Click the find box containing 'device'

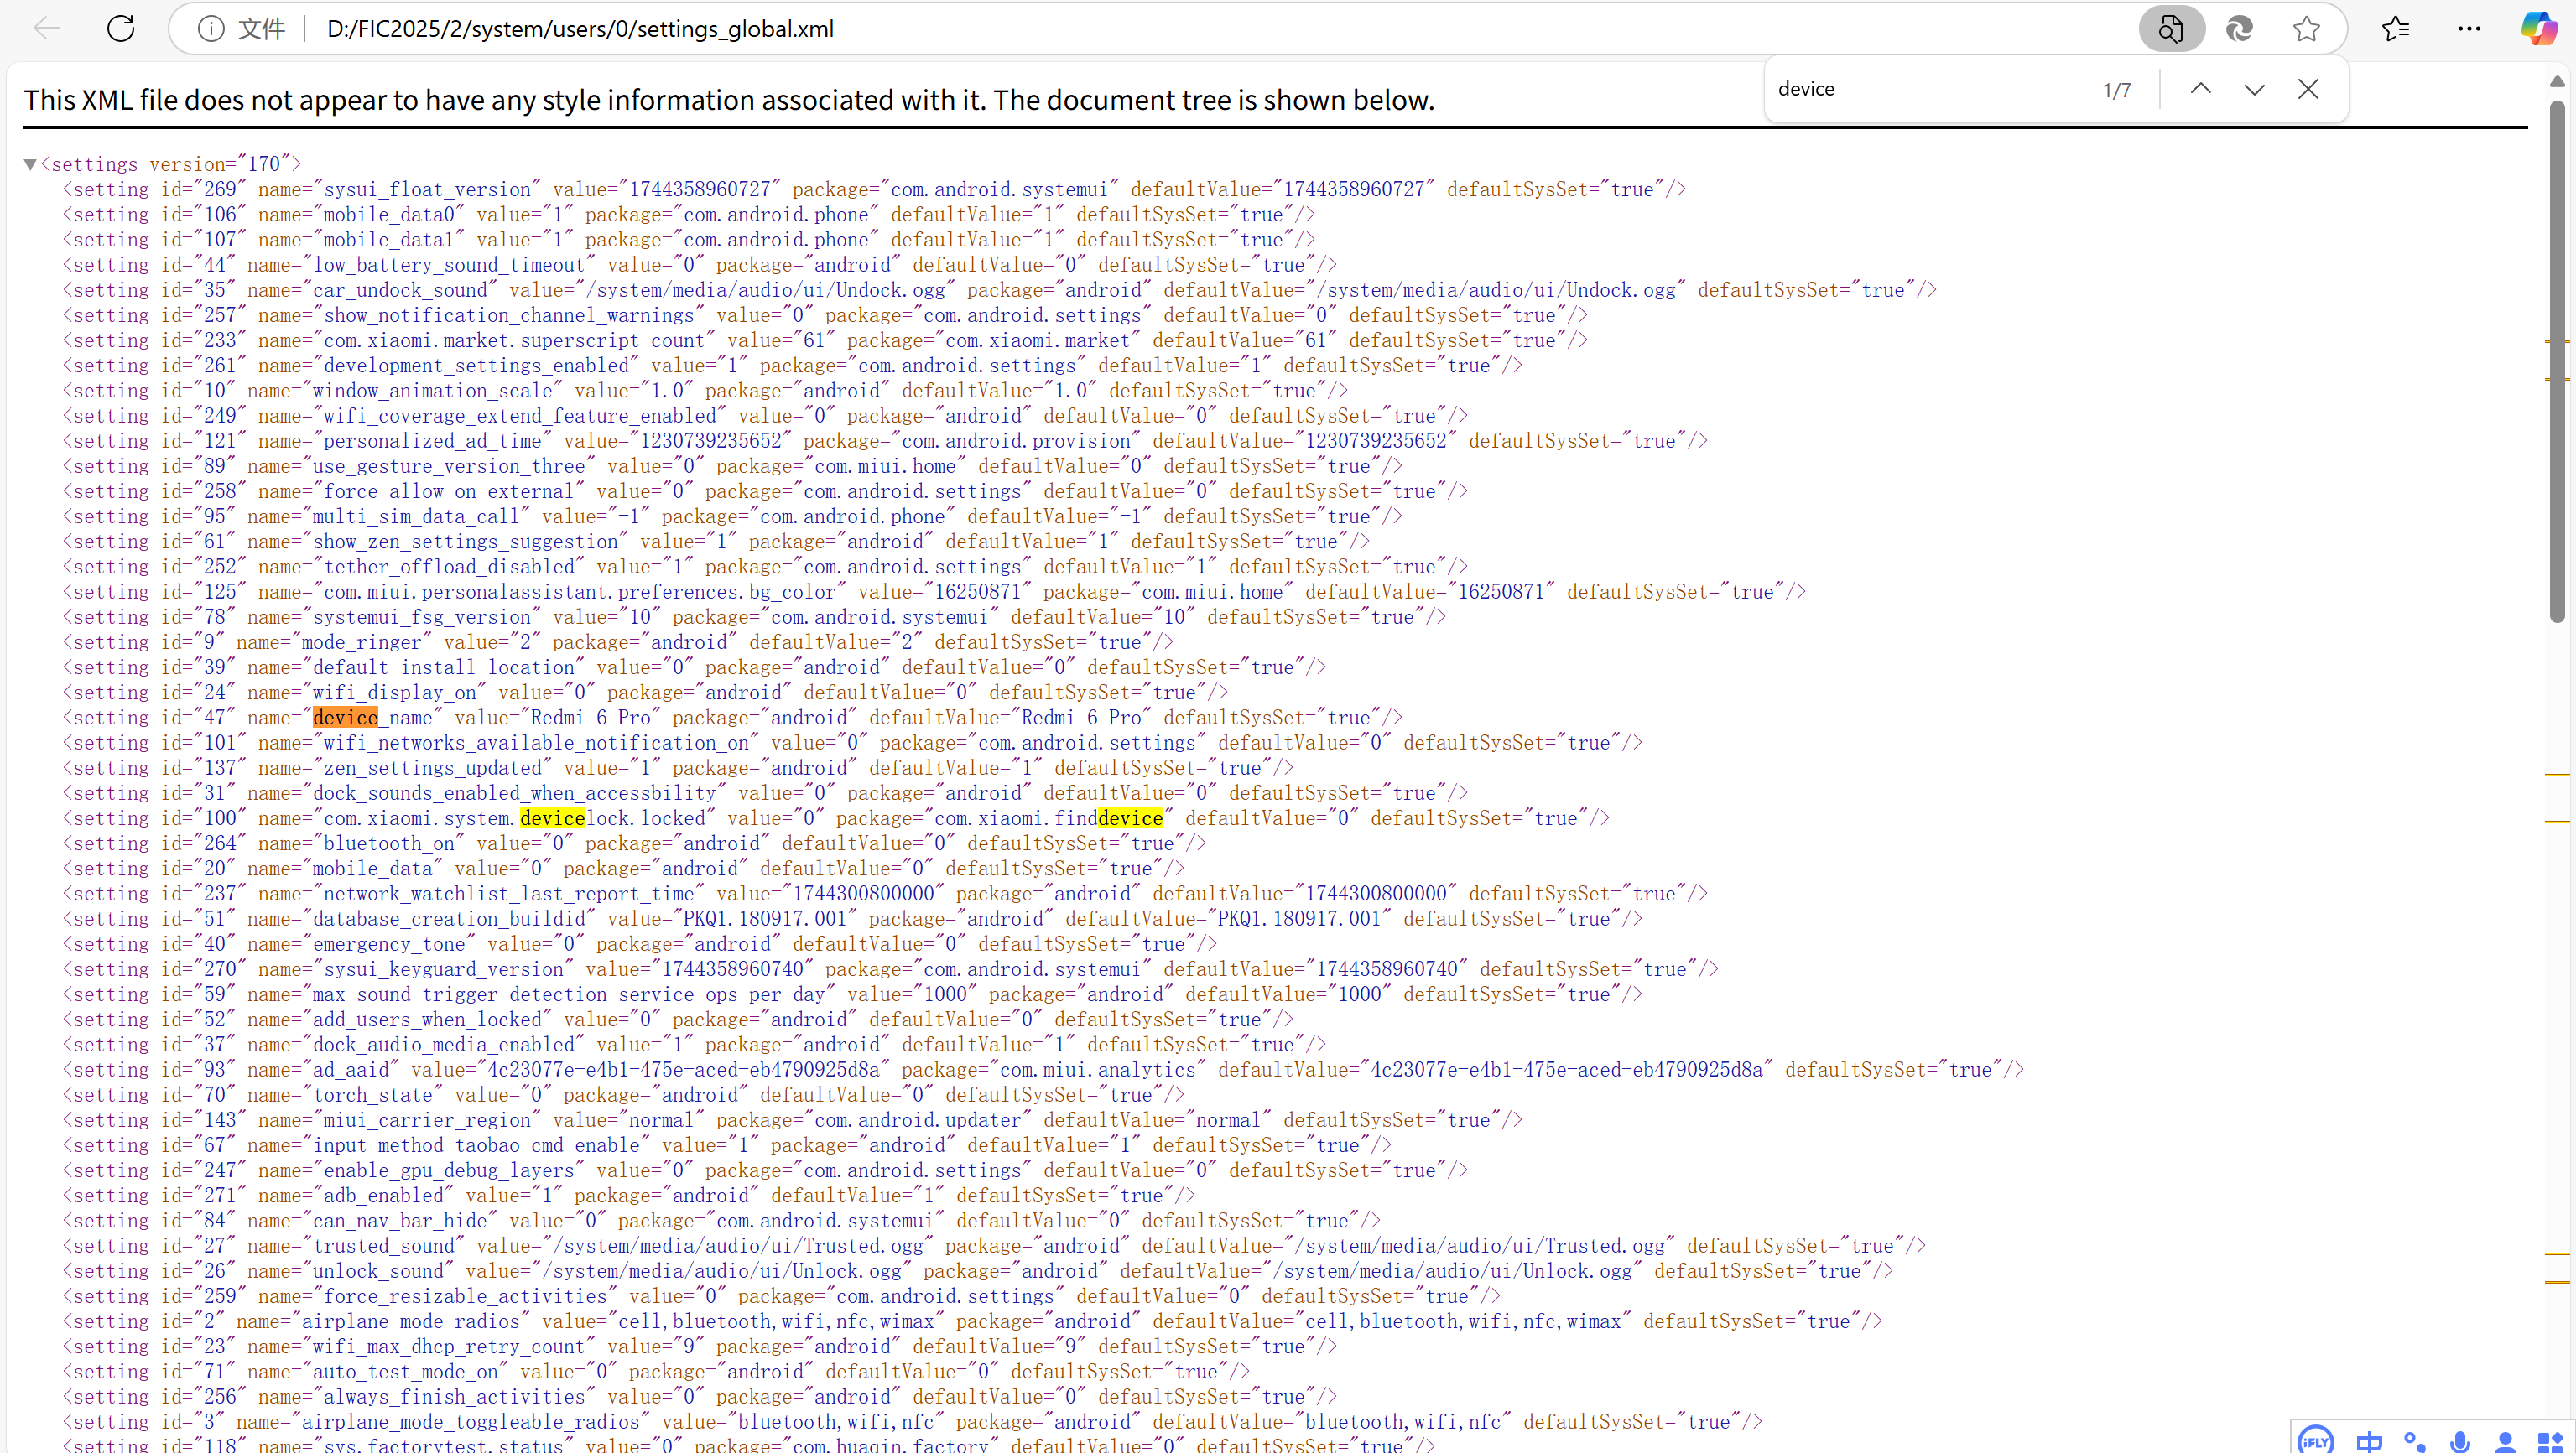click(1930, 89)
